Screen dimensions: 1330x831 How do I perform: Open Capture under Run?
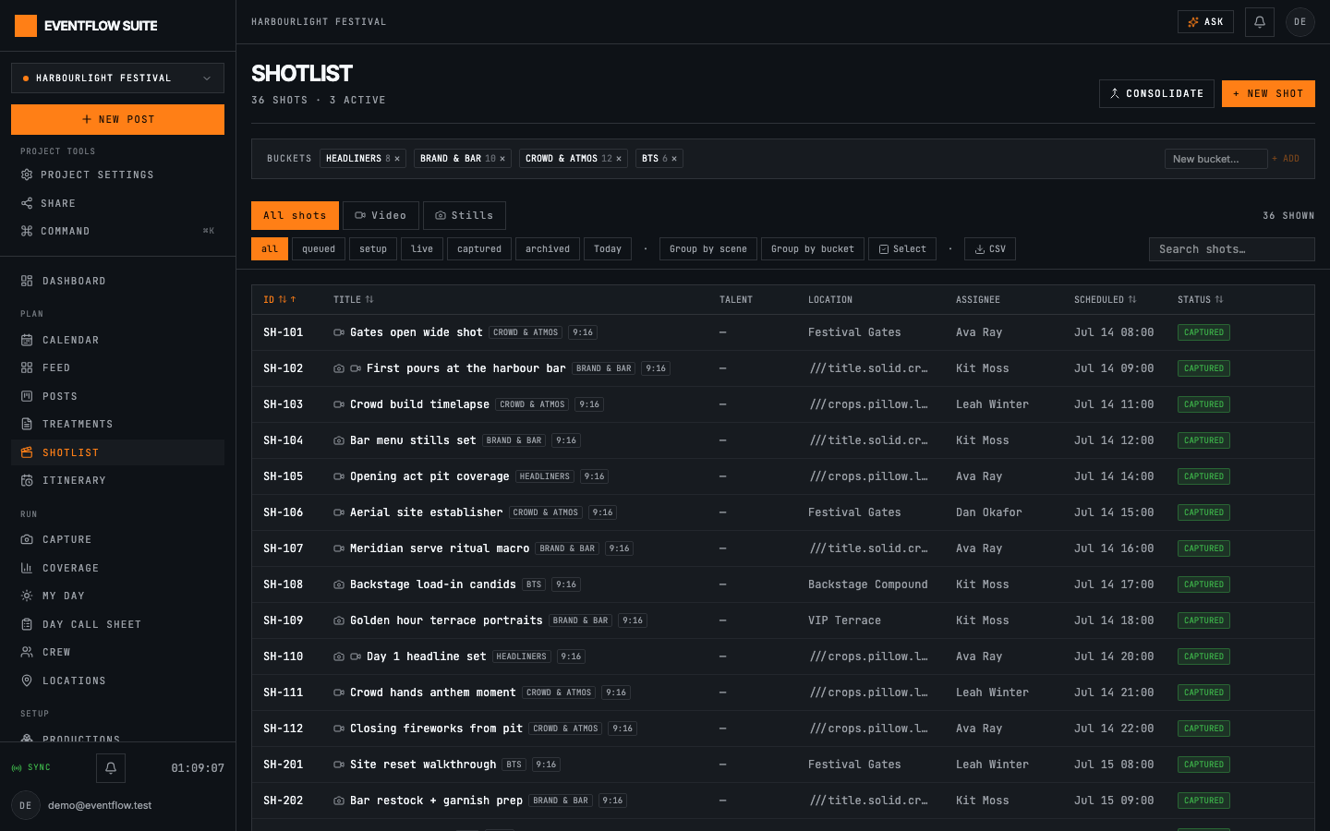tap(117, 539)
